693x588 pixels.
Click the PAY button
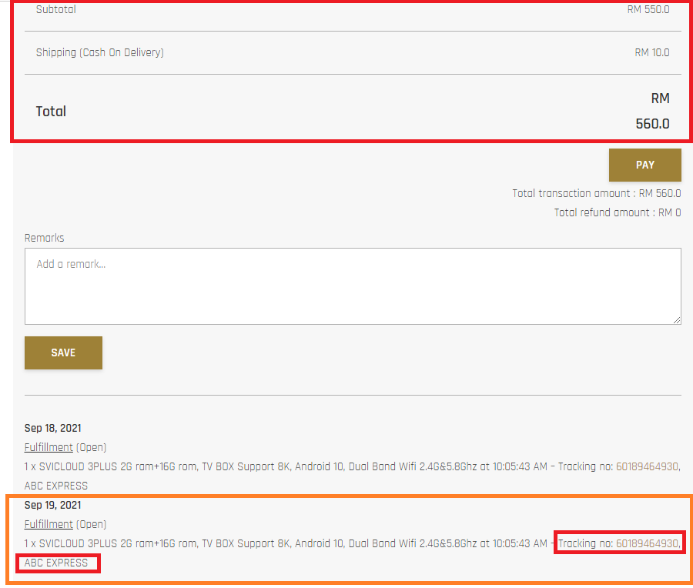click(x=644, y=165)
